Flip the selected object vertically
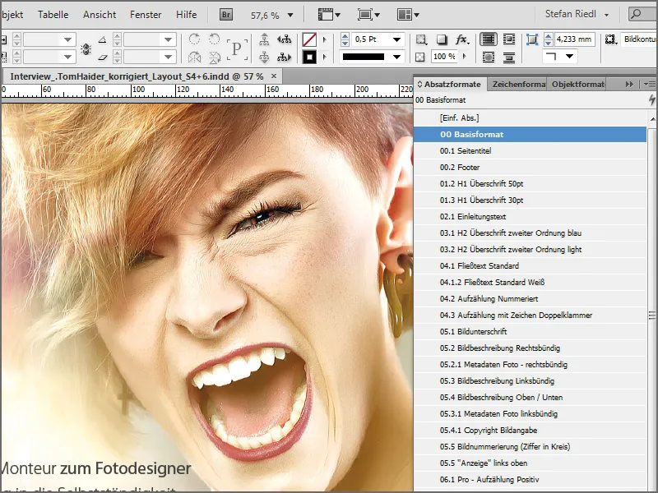 [215, 57]
